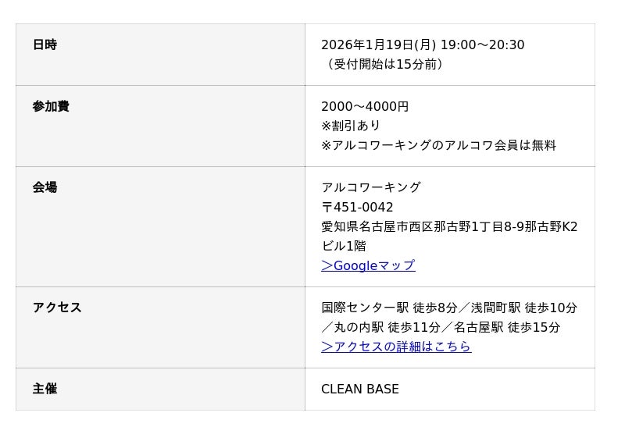
Task: Open the Googleマップ link
Action: (368, 265)
